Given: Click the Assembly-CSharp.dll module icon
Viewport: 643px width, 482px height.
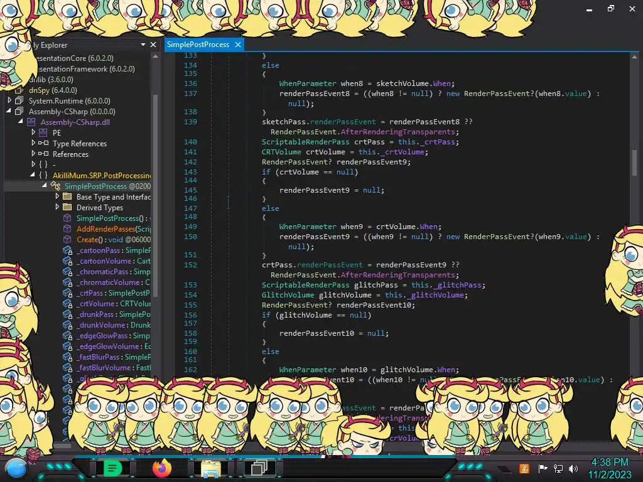Looking at the screenshot, I should pyautogui.click(x=31, y=122).
